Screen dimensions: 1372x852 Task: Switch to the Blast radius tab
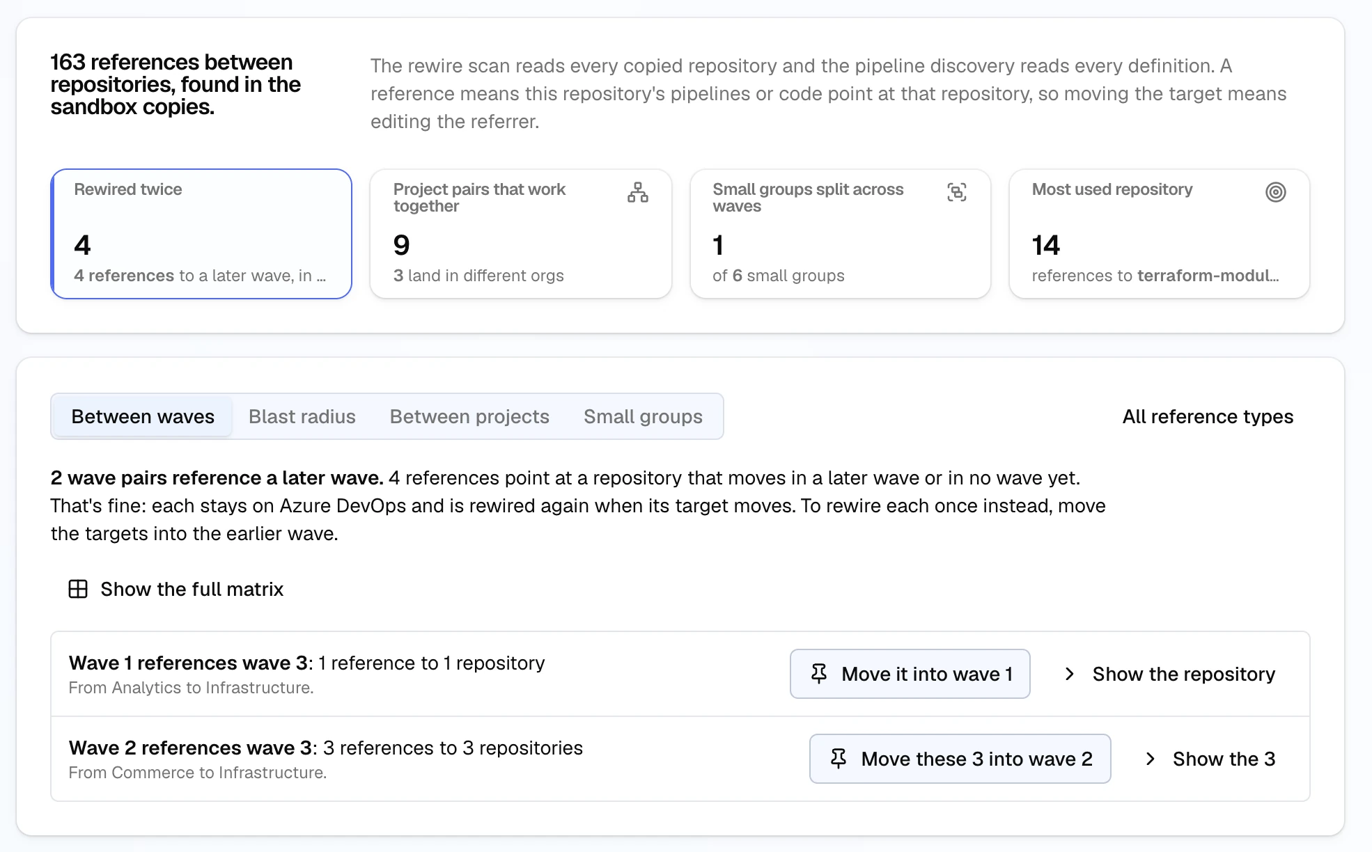(302, 416)
